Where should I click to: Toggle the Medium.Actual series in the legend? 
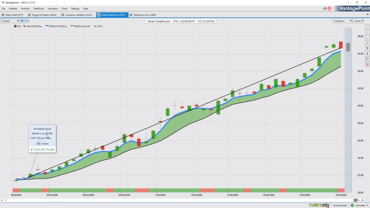pos(80,26)
